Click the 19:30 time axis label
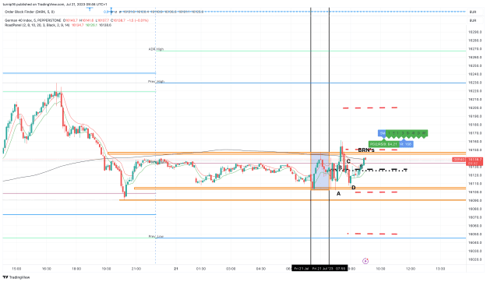The image size is (487, 282). tap(107, 269)
